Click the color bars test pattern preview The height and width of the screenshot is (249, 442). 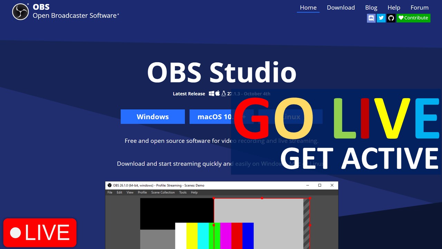pos(214,236)
